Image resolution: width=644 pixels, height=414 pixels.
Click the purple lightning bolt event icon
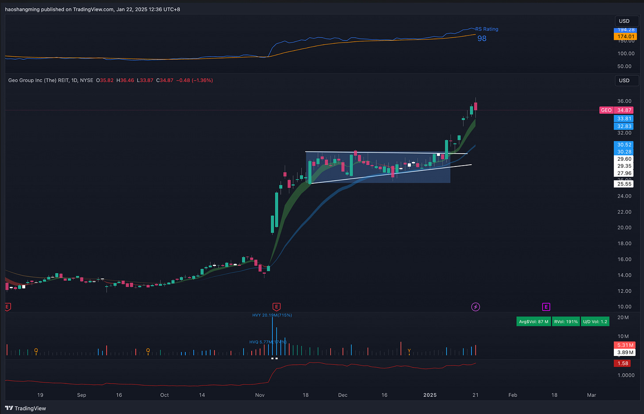475,307
